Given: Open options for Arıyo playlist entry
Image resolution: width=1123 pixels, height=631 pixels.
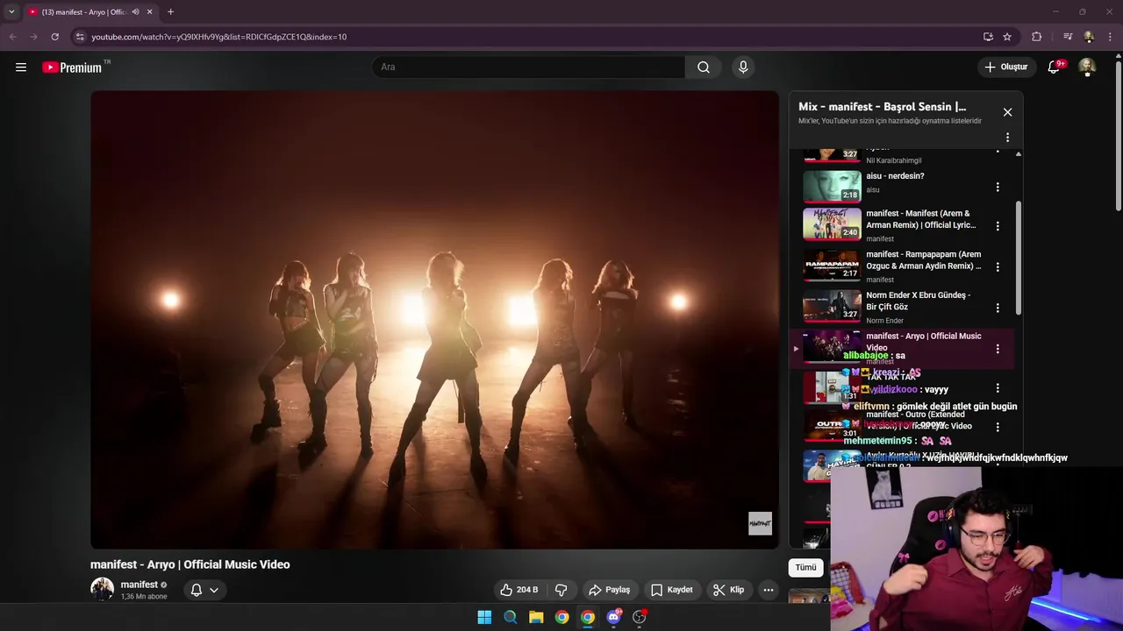Looking at the screenshot, I should click(998, 349).
